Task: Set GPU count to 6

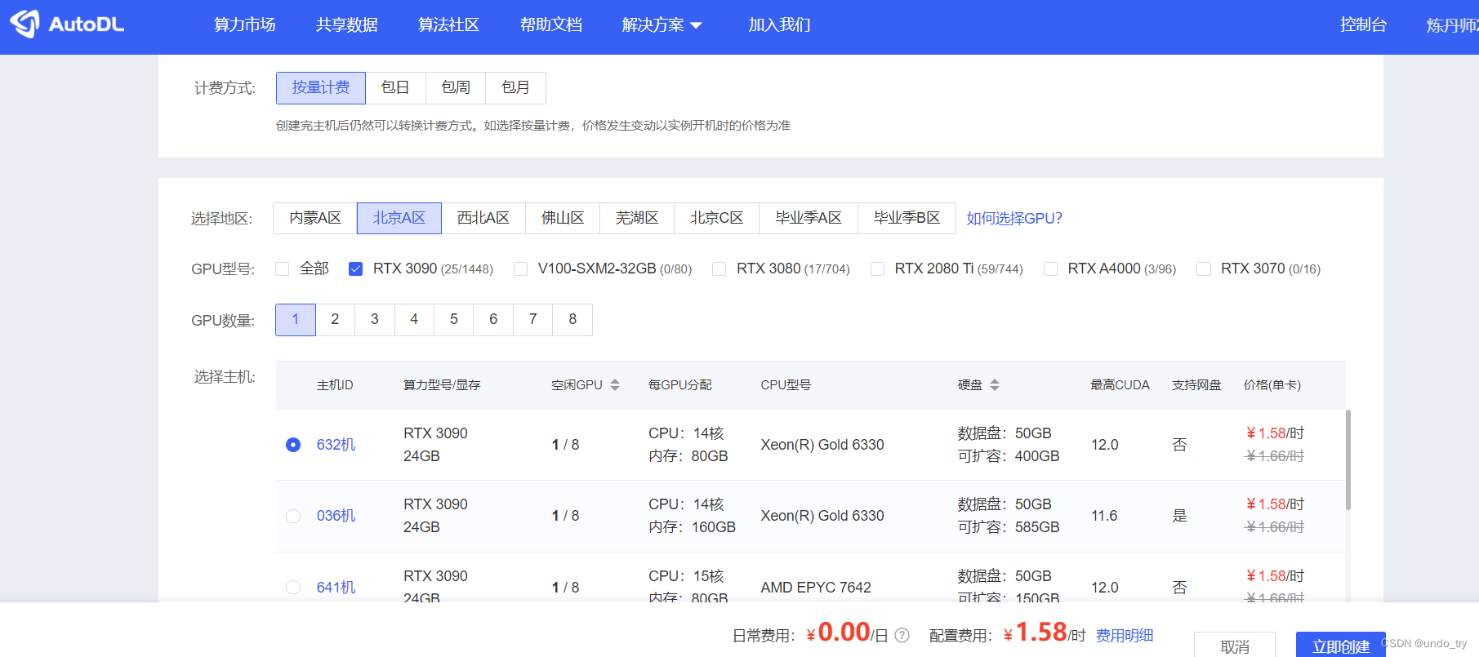Action: tap(493, 319)
